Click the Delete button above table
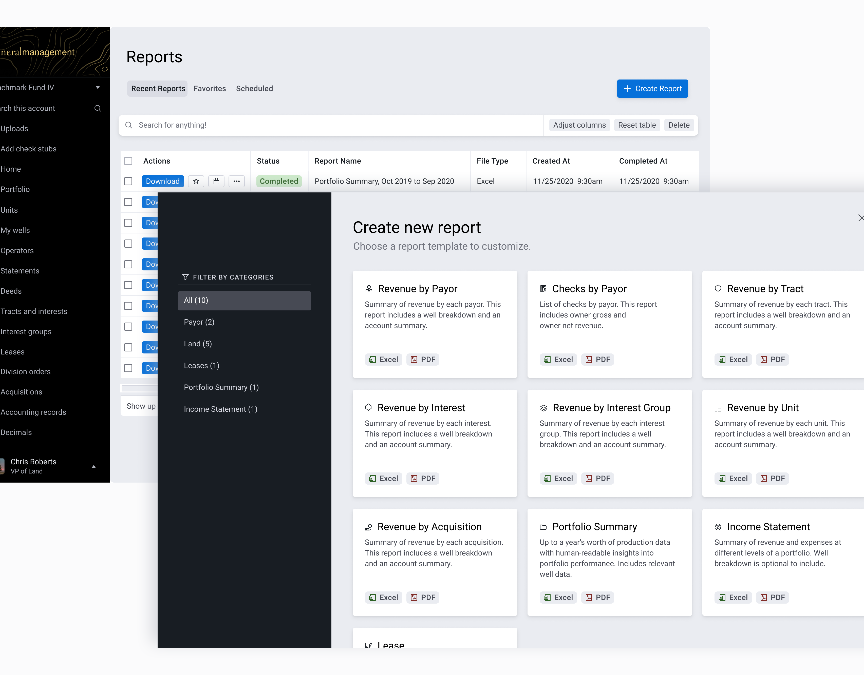 (x=679, y=125)
